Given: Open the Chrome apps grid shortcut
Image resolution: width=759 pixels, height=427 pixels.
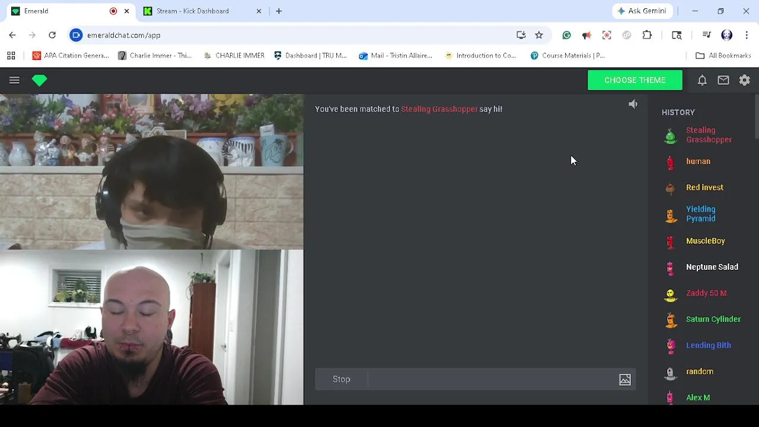Looking at the screenshot, I should (x=11, y=56).
